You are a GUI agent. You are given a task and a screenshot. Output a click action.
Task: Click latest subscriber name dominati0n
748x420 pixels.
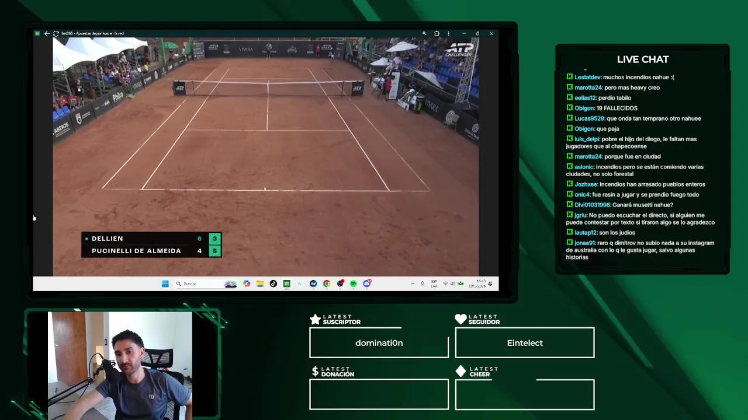(x=379, y=343)
